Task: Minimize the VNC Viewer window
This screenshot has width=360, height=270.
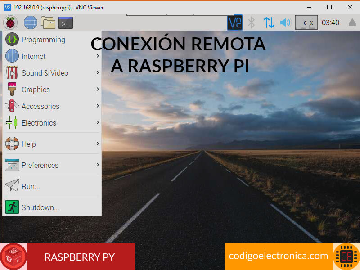Action: 309,7
